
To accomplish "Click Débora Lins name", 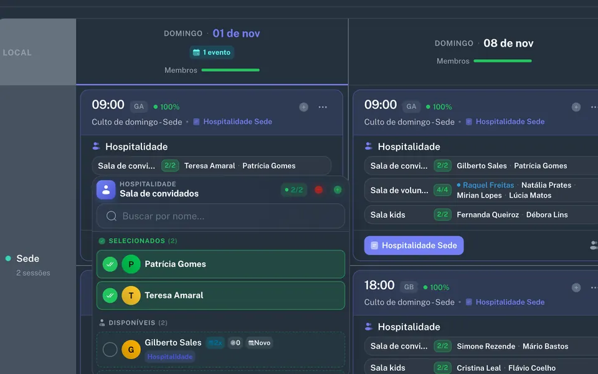I will tap(547, 215).
